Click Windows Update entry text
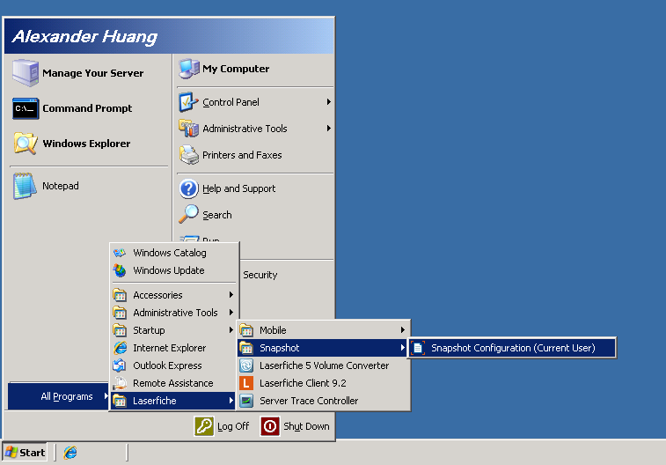Screen dimensions: 666x465 click(169, 270)
